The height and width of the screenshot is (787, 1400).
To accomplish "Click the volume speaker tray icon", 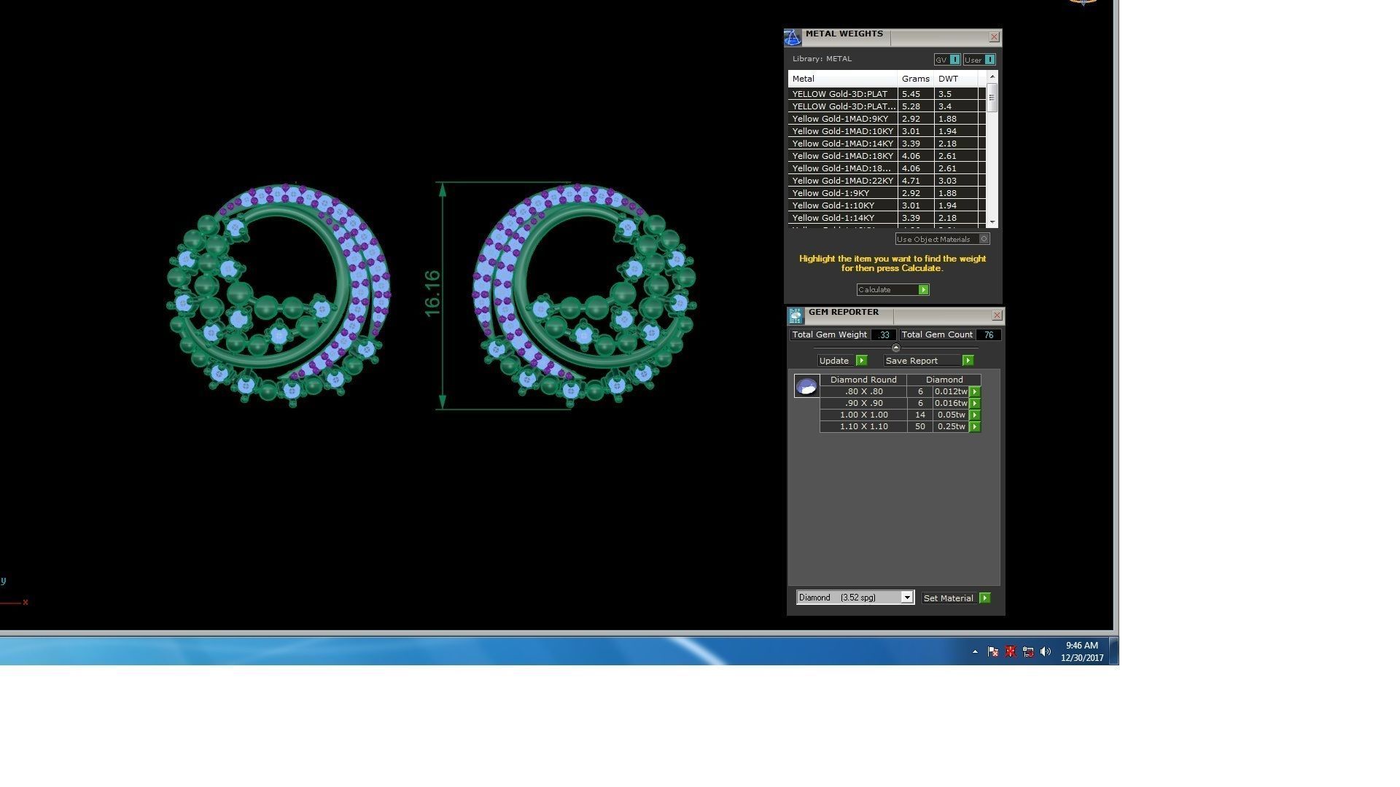I will (x=1046, y=651).
